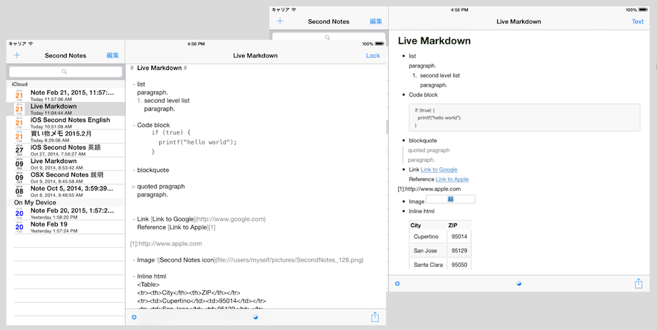Add a new note in right window

[x=280, y=21]
